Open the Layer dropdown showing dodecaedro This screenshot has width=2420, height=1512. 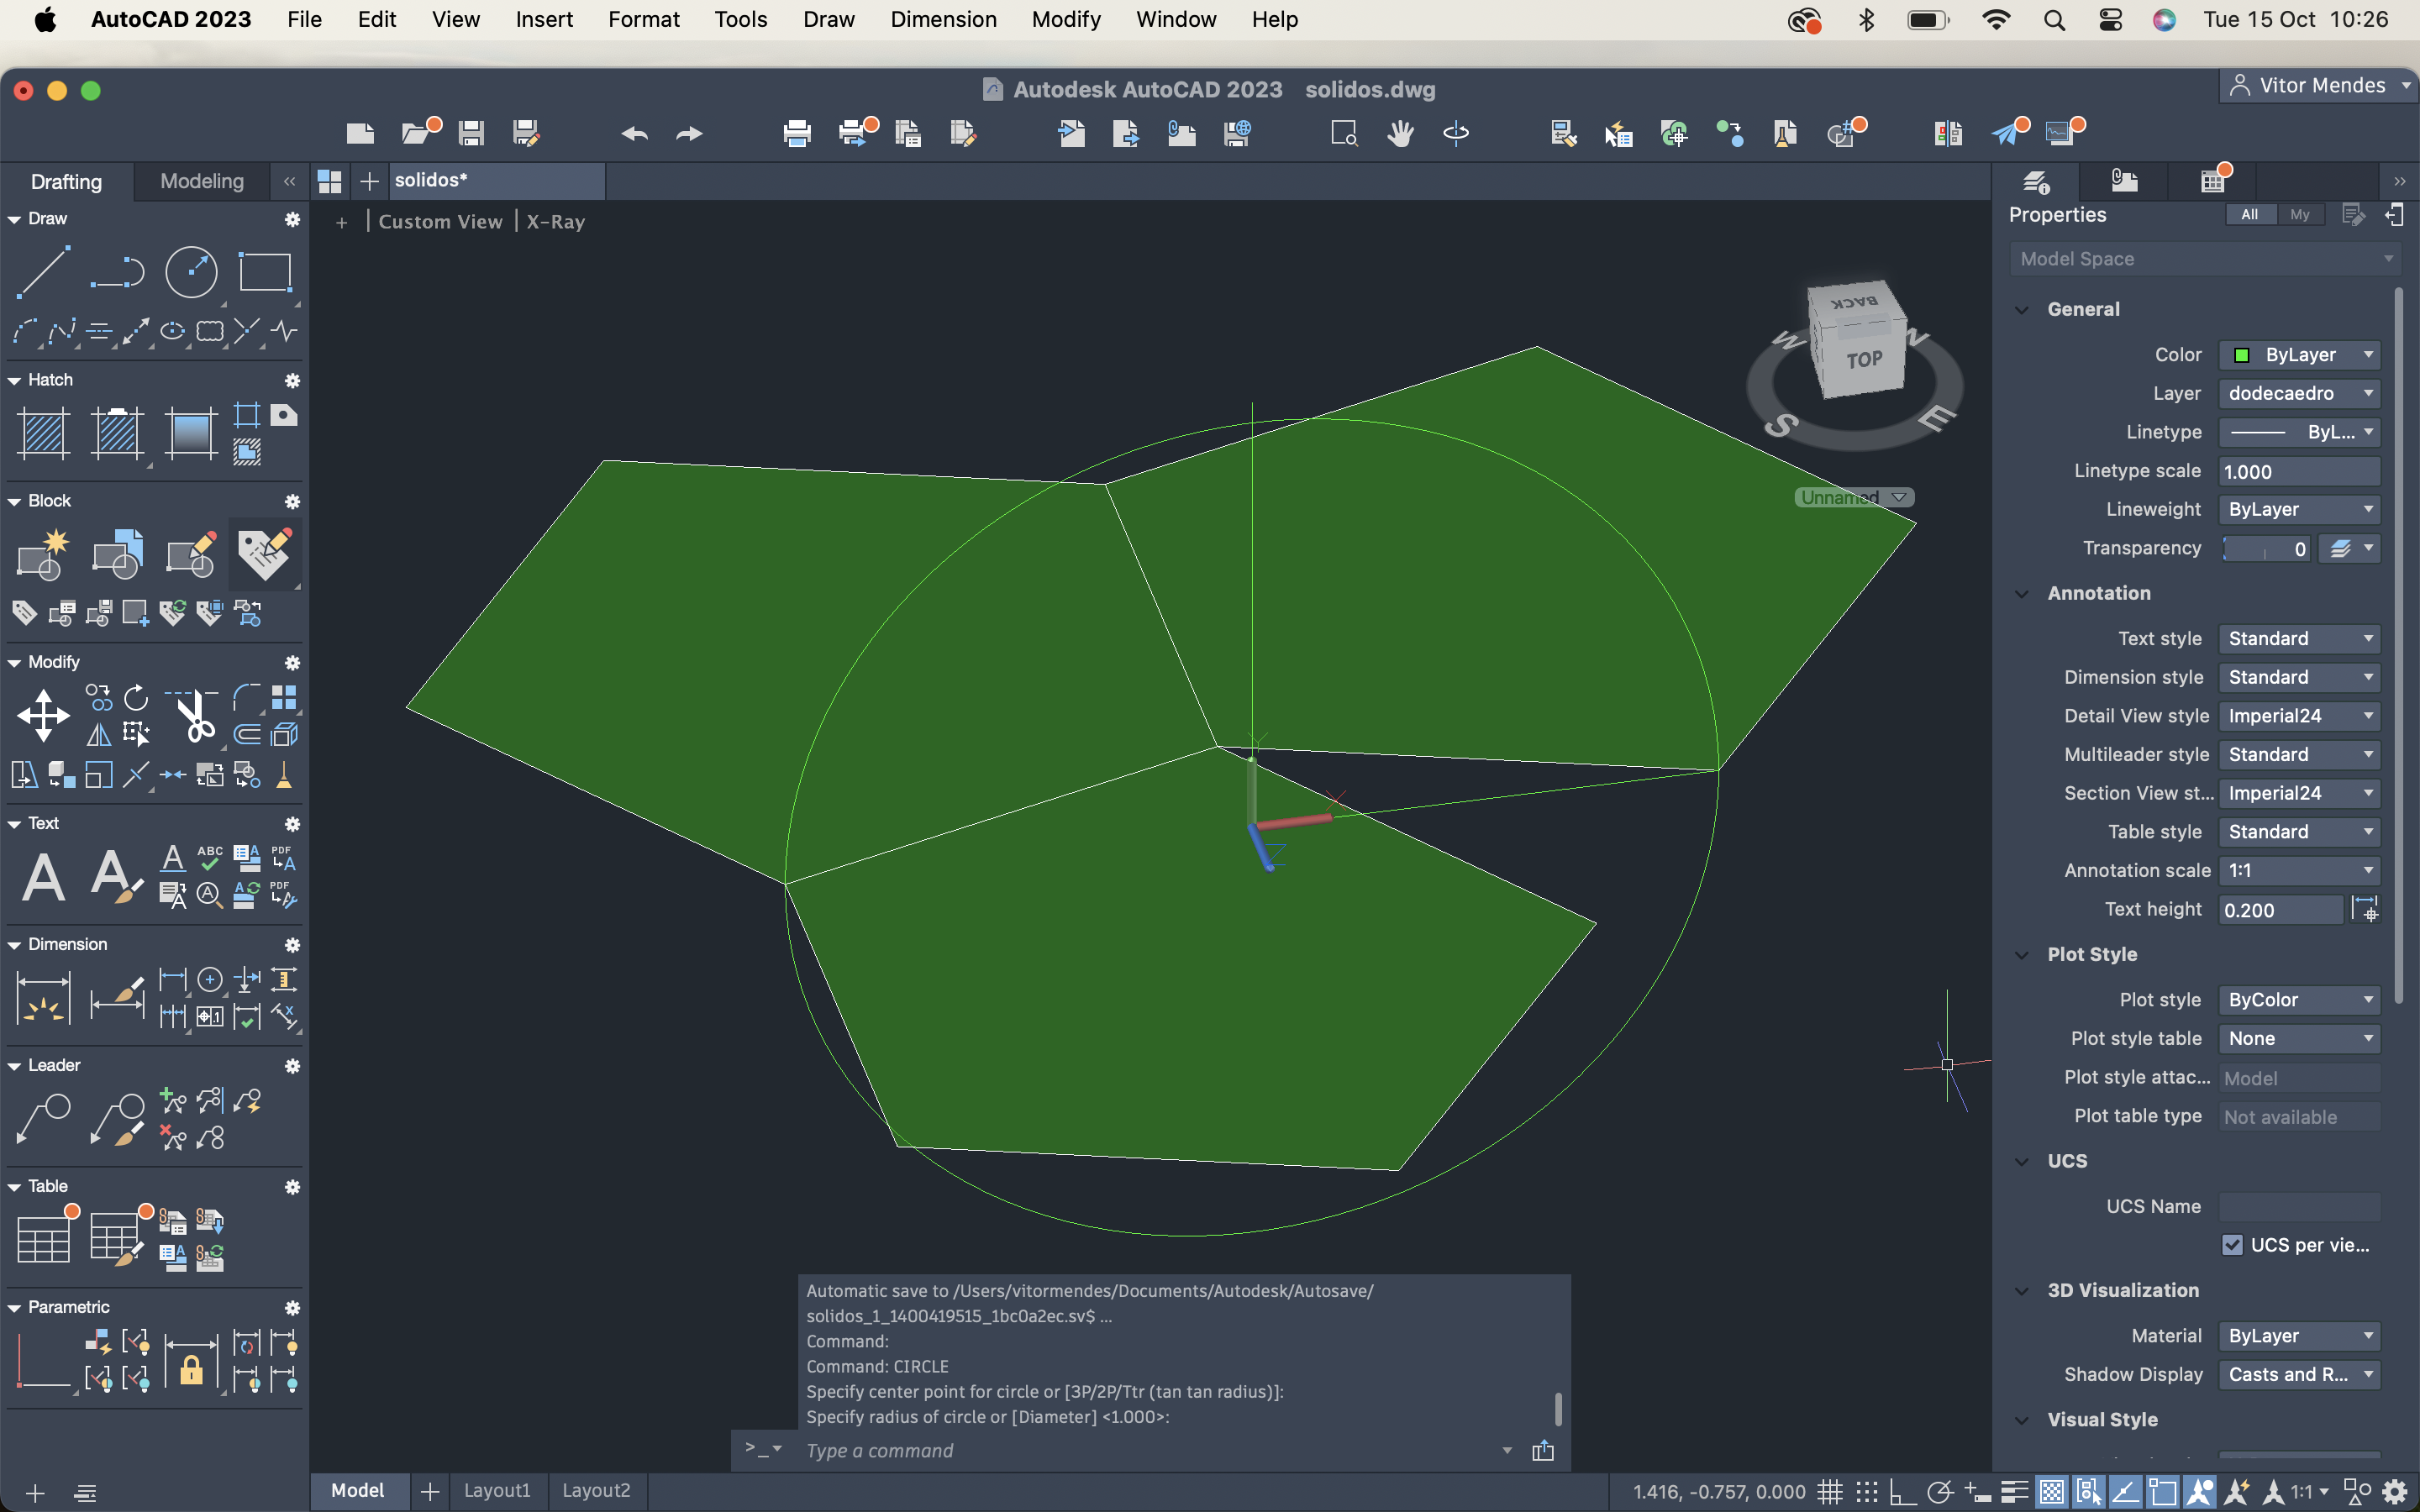[2298, 393]
